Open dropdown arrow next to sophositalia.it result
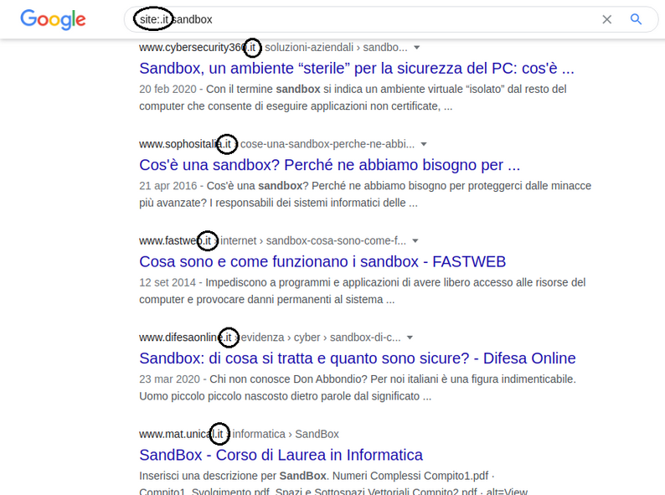 pyautogui.click(x=424, y=144)
